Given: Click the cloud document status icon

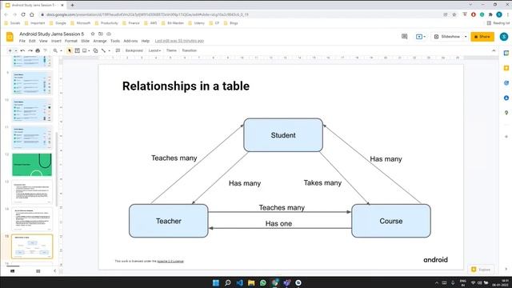Looking at the screenshot, I should tap(109, 34).
